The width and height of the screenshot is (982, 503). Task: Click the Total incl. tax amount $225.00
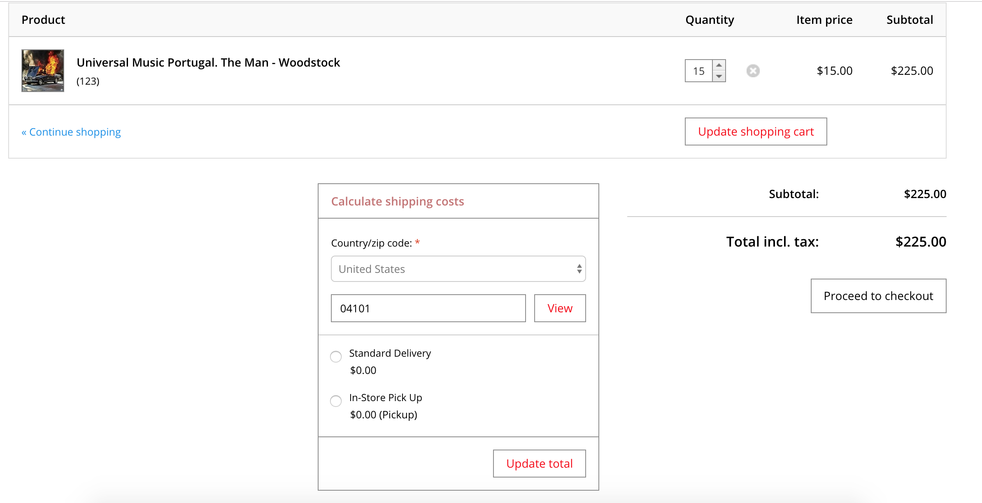click(x=921, y=242)
